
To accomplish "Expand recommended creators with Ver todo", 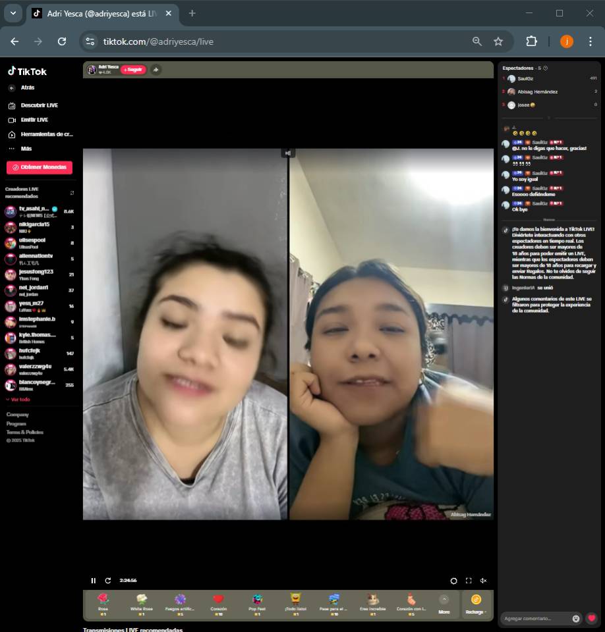I will coord(18,400).
